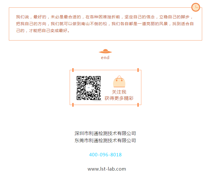
Task: Select 深圳市利通检测技术有限公司 company name
Action: click(105, 134)
